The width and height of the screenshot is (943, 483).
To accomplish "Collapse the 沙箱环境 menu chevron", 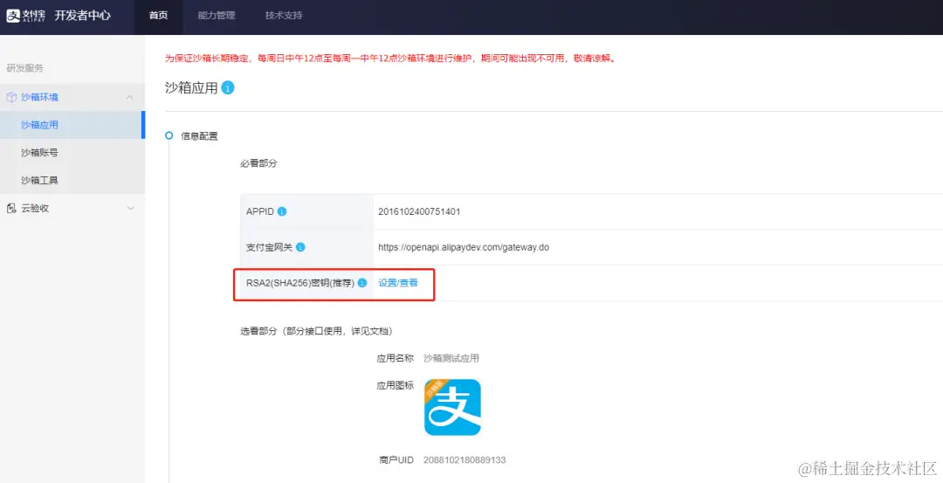I will [129, 97].
